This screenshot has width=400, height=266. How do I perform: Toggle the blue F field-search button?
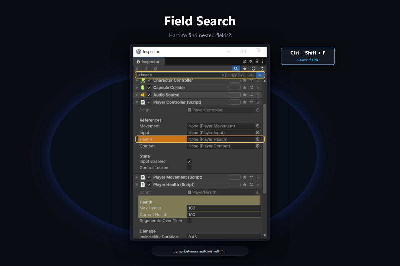point(260,75)
